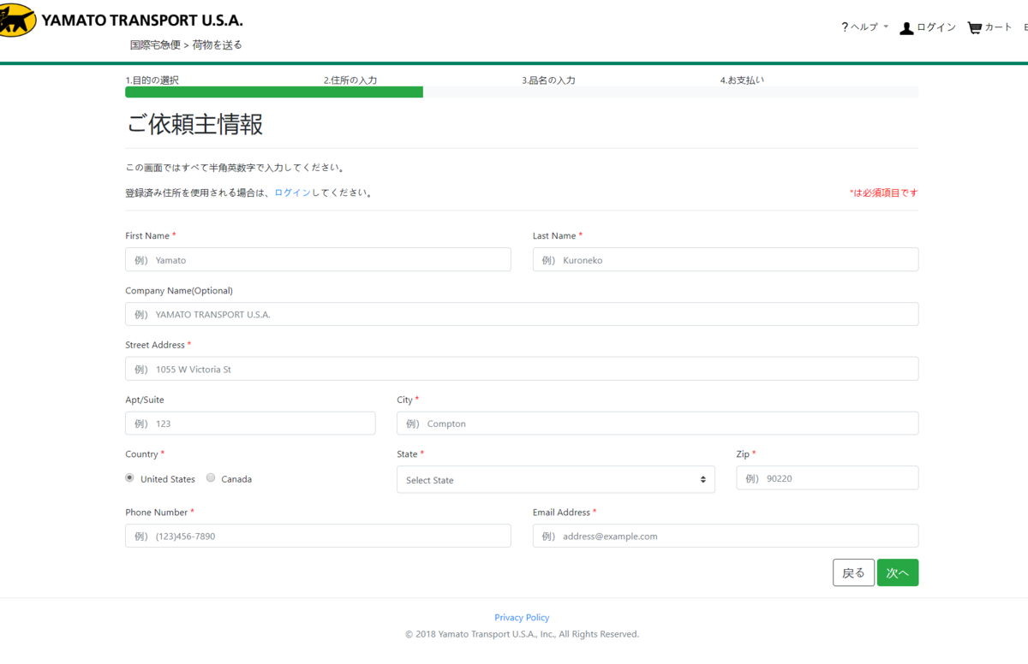Click the ご依頼主情報 heading
Screen dimensions: 1028x664
point(194,124)
